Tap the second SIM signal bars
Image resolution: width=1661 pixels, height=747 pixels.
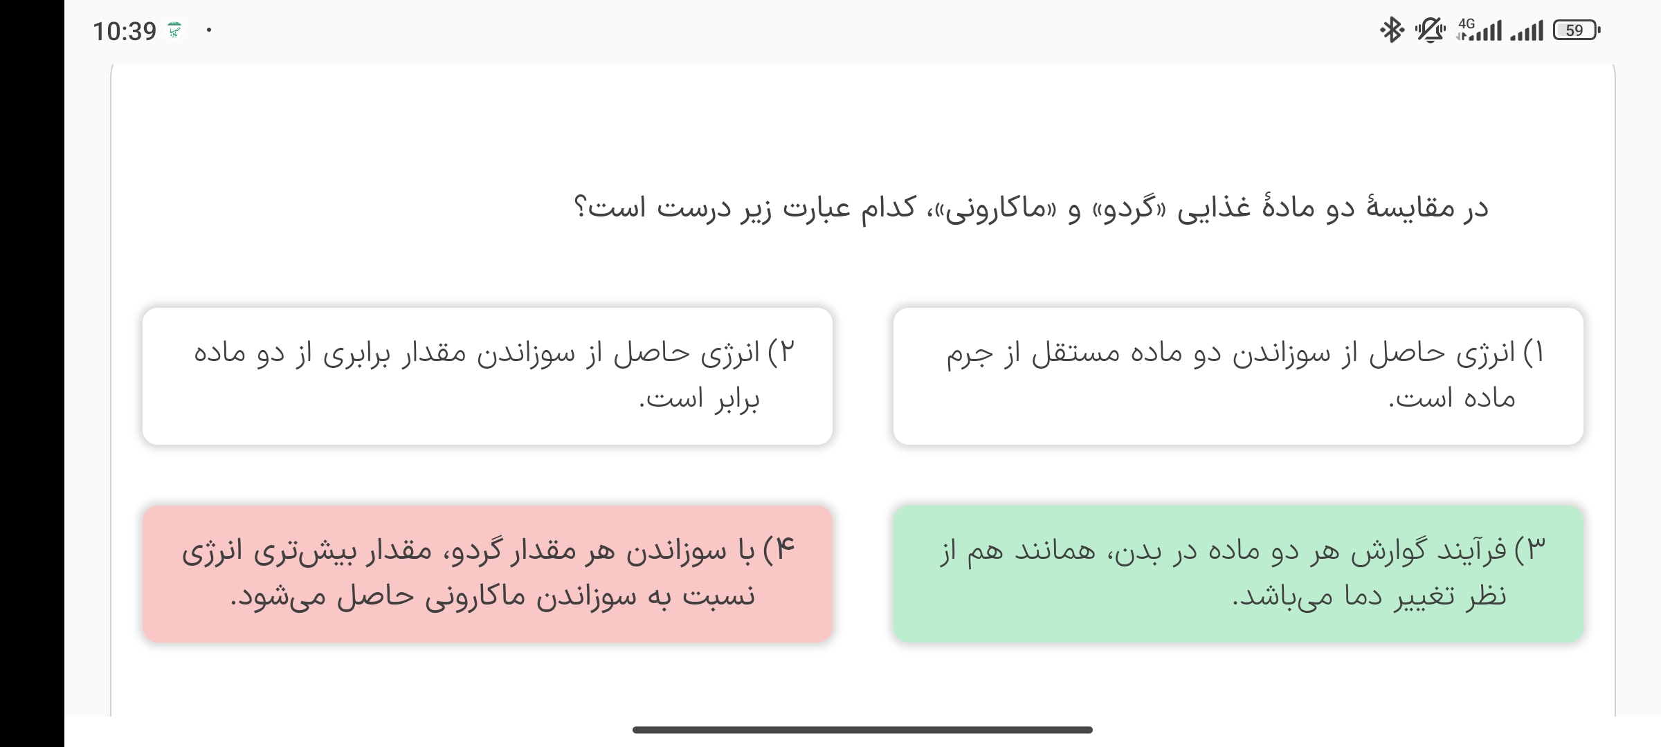(1527, 30)
